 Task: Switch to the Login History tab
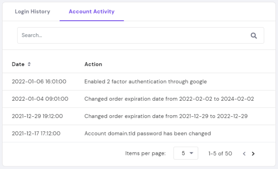tap(32, 12)
